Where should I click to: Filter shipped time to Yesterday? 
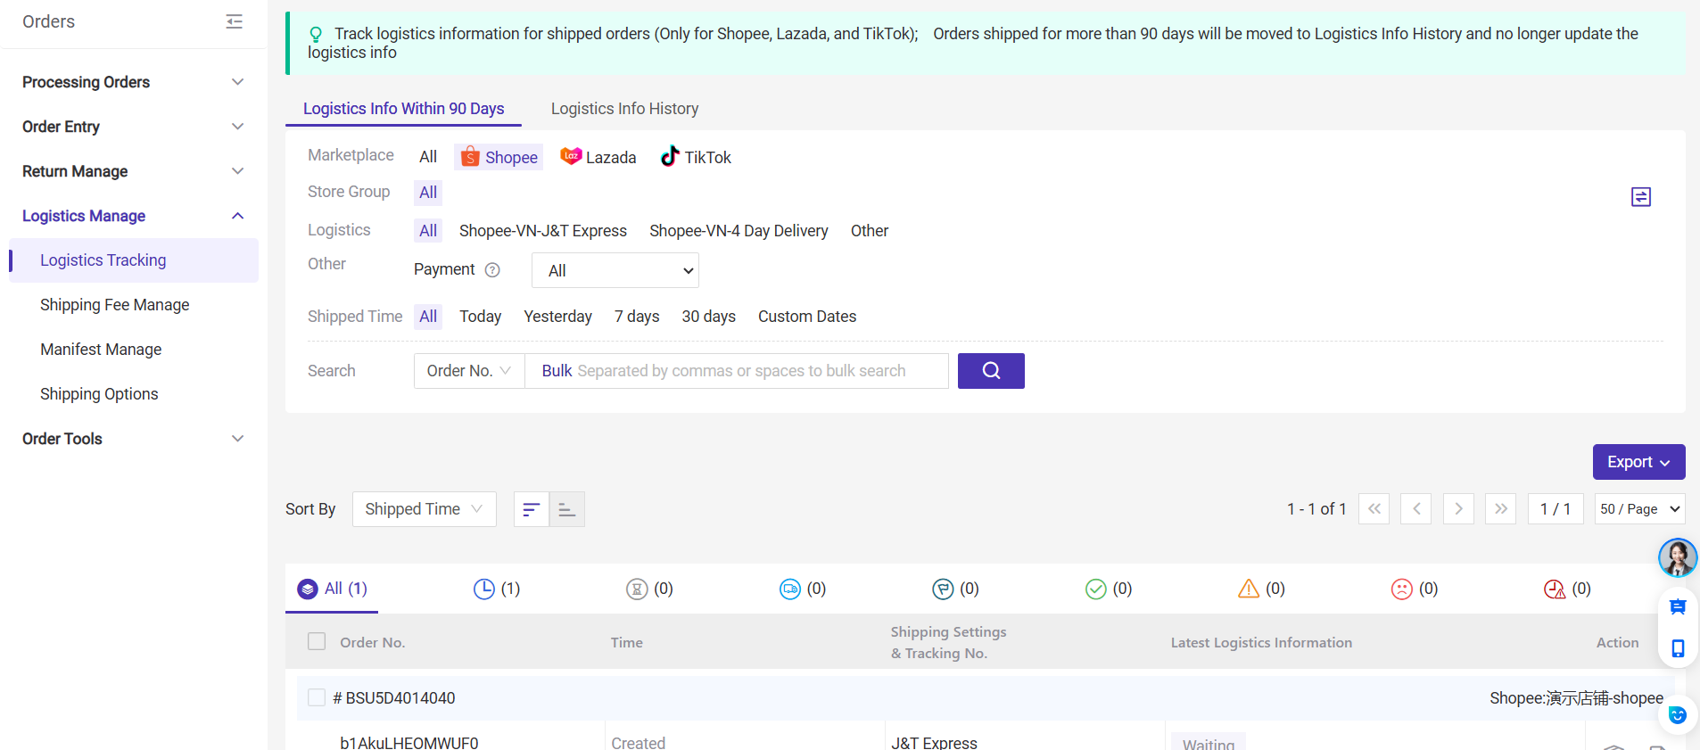558,317
